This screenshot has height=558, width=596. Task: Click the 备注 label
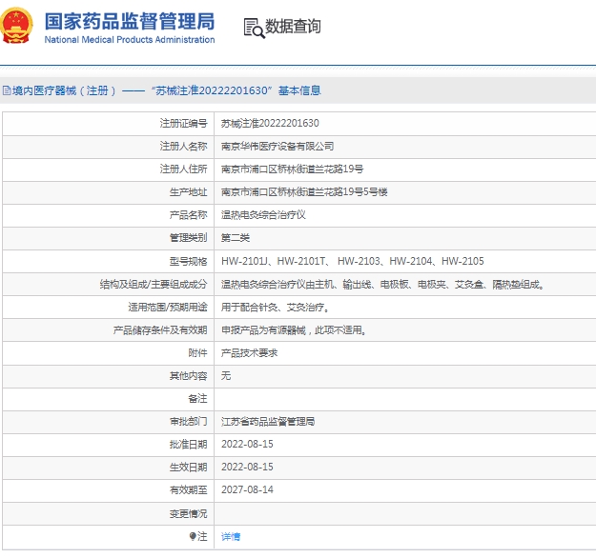[197, 399]
